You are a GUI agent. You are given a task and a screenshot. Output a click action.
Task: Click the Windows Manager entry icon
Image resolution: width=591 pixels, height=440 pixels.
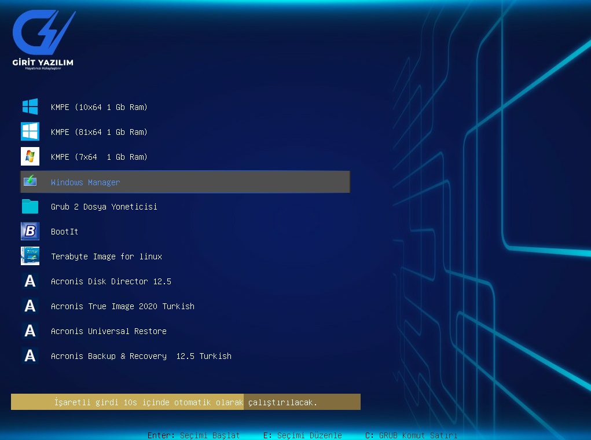coord(30,182)
